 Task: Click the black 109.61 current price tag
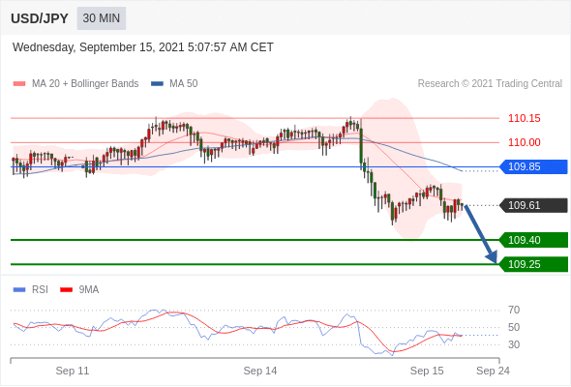pos(533,205)
